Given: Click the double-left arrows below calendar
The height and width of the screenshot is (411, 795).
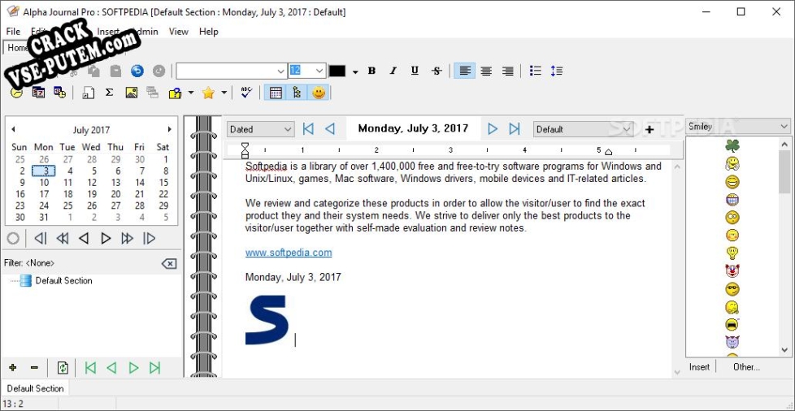Looking at the screenshot, I should pyautogui.click(x=63, y=238).
